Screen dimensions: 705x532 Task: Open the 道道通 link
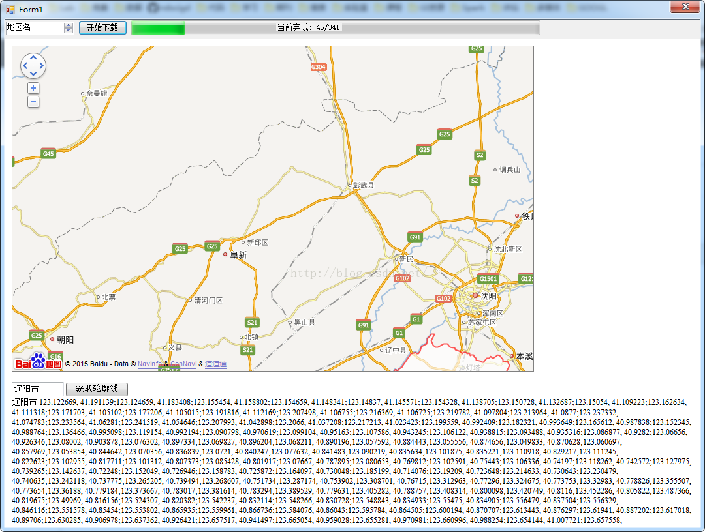pos(216,364)
